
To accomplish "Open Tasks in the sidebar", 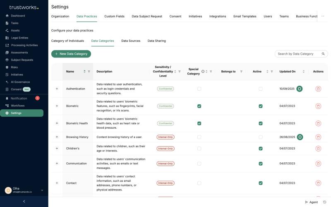I will pyautogui.click(x=14, y=23).
